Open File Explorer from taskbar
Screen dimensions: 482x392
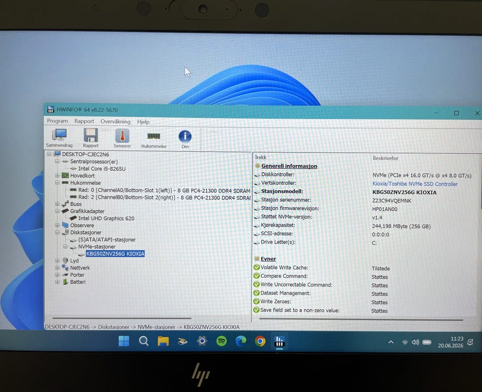163,341
